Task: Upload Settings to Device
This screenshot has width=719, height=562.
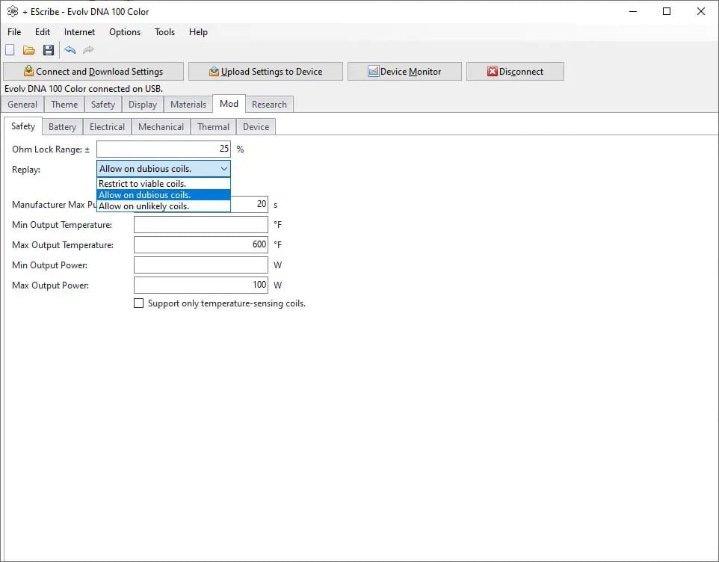Action: point(265,72)
